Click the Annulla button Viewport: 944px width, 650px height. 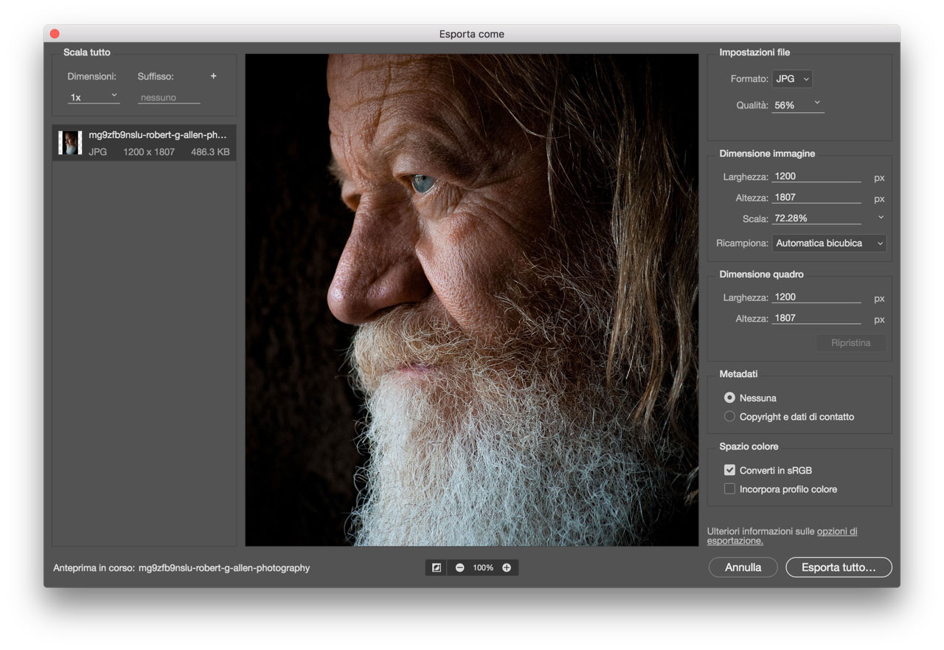tap(743, 567)
